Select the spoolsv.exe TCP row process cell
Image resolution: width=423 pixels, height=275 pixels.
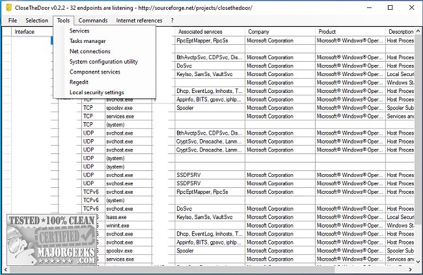click(128, 108)
